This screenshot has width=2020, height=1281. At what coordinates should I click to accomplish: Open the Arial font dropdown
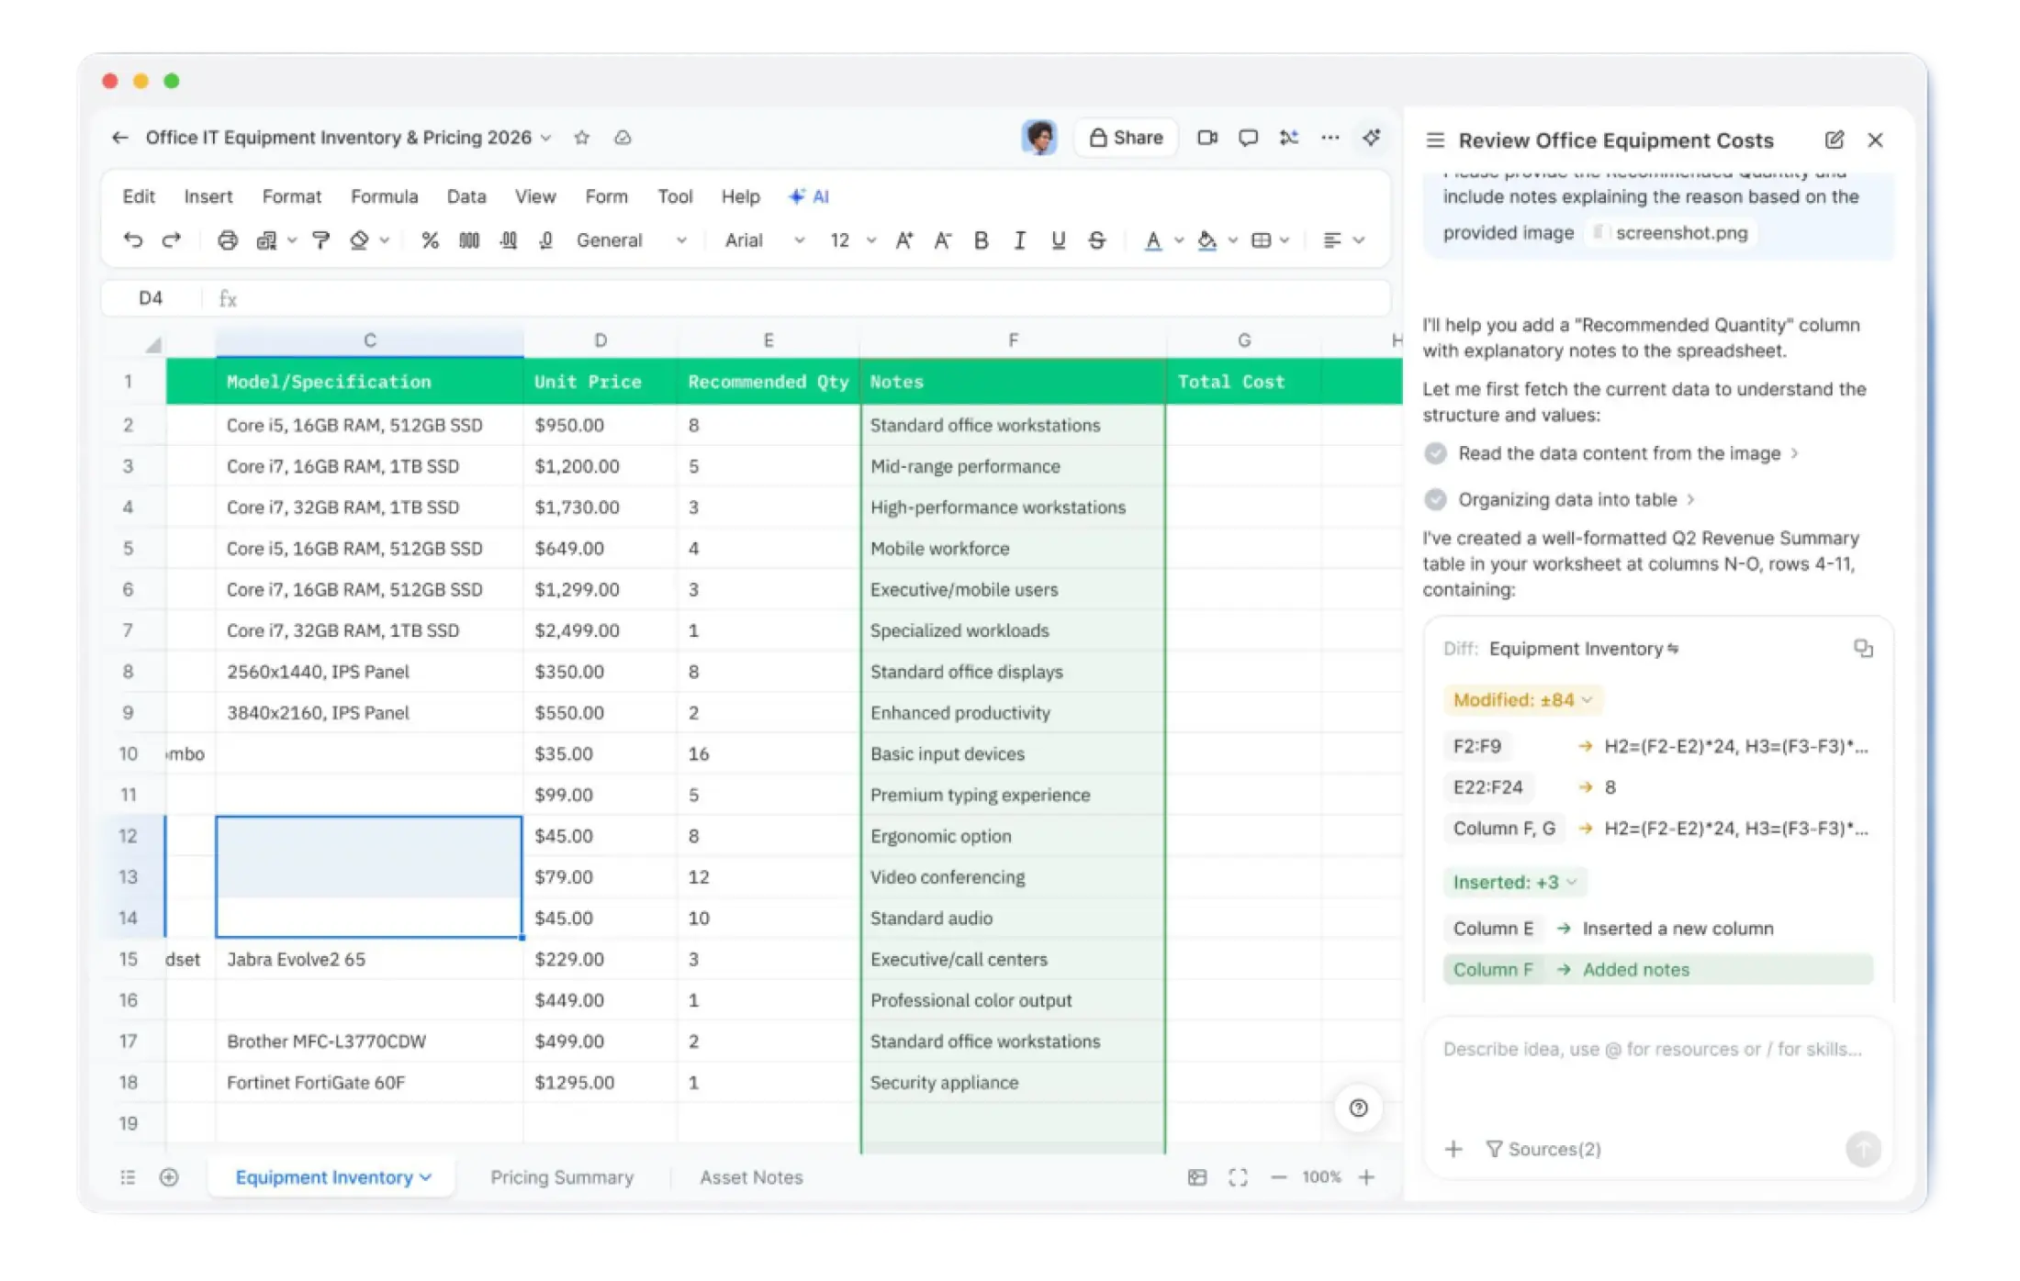(764, 240)
